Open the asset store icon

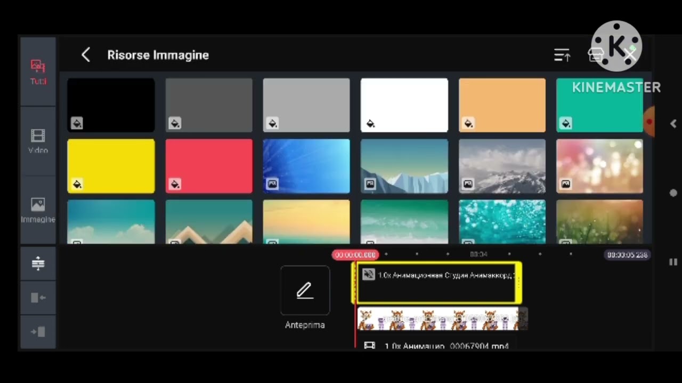[596, 55]
